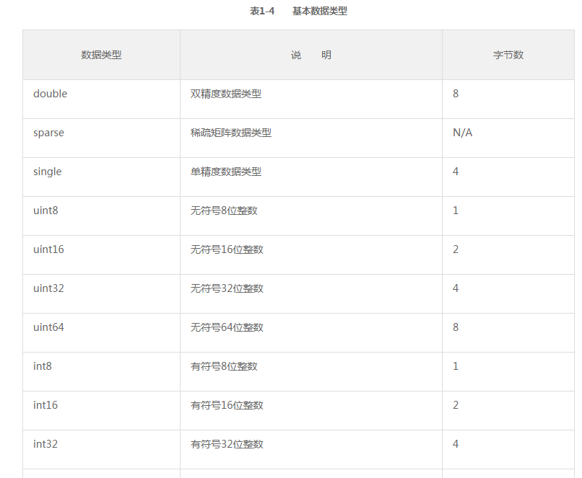Click the table title 表1-4 基本数据类型
Screen dimensions: 582x478
pyautogui.click(x=299, y=11)
